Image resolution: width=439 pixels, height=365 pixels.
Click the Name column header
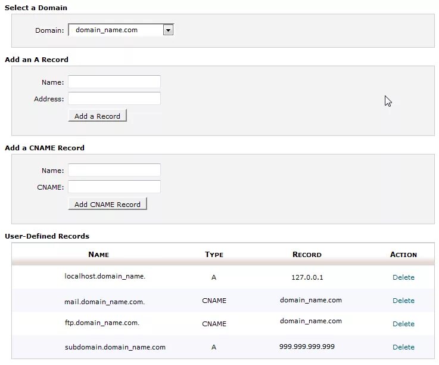coord(98,255)
